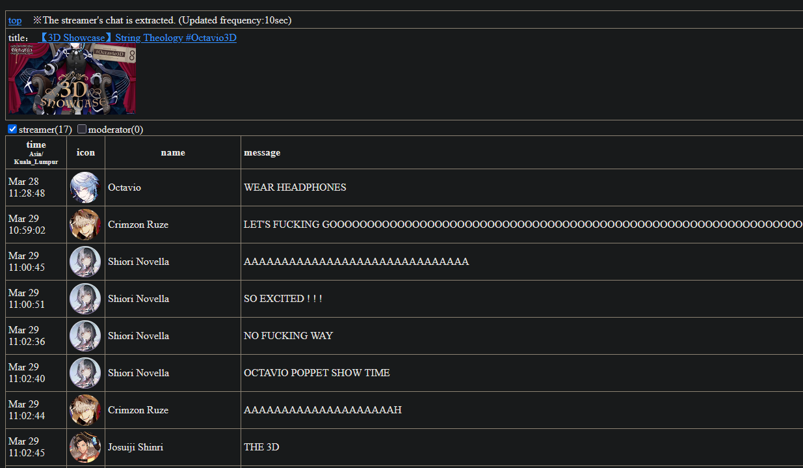Click Crimzon Ruze avatar at 11:02:44

point(85,410)
